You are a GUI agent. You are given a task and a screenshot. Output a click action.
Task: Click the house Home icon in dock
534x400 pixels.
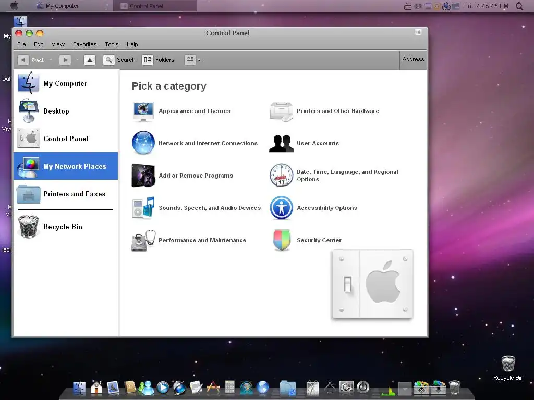(96, 387)
